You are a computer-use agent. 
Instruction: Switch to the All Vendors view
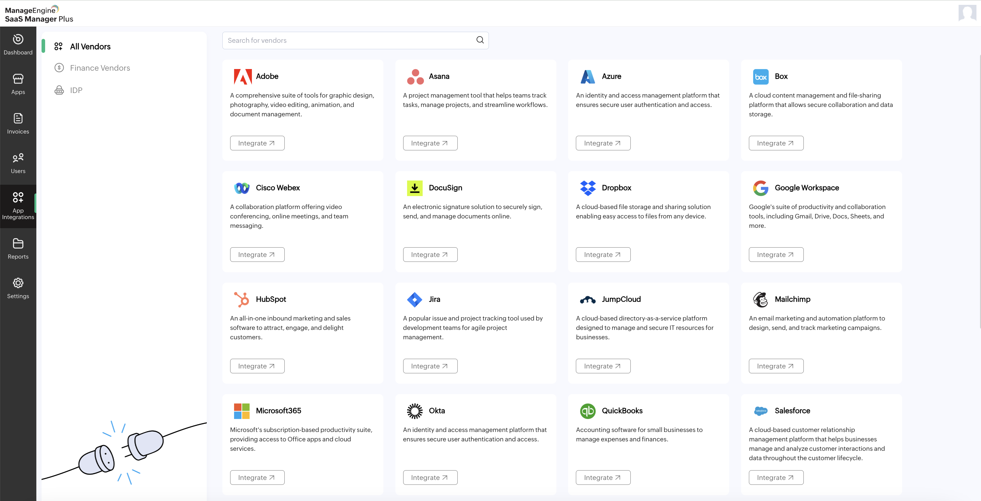(x=90, y=46)
